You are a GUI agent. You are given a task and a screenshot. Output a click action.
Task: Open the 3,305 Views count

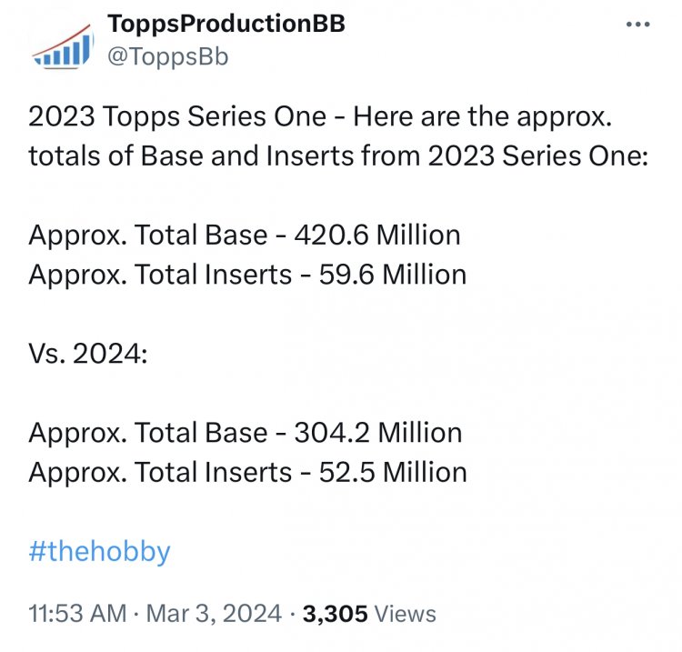(369, 614)
